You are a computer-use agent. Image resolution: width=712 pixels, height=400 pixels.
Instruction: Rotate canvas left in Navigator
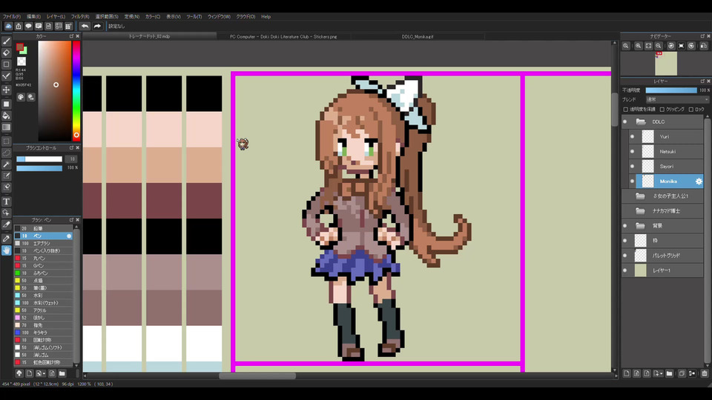click(x=670, y=46)
